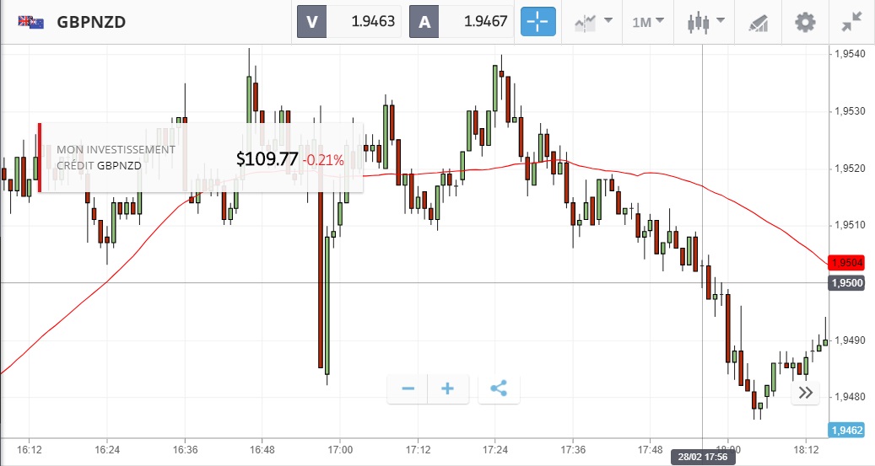Click the GBPNZD flag icon

31,22
